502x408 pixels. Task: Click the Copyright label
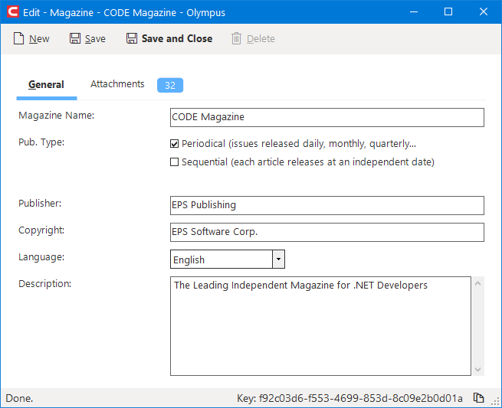coord(41,230)
